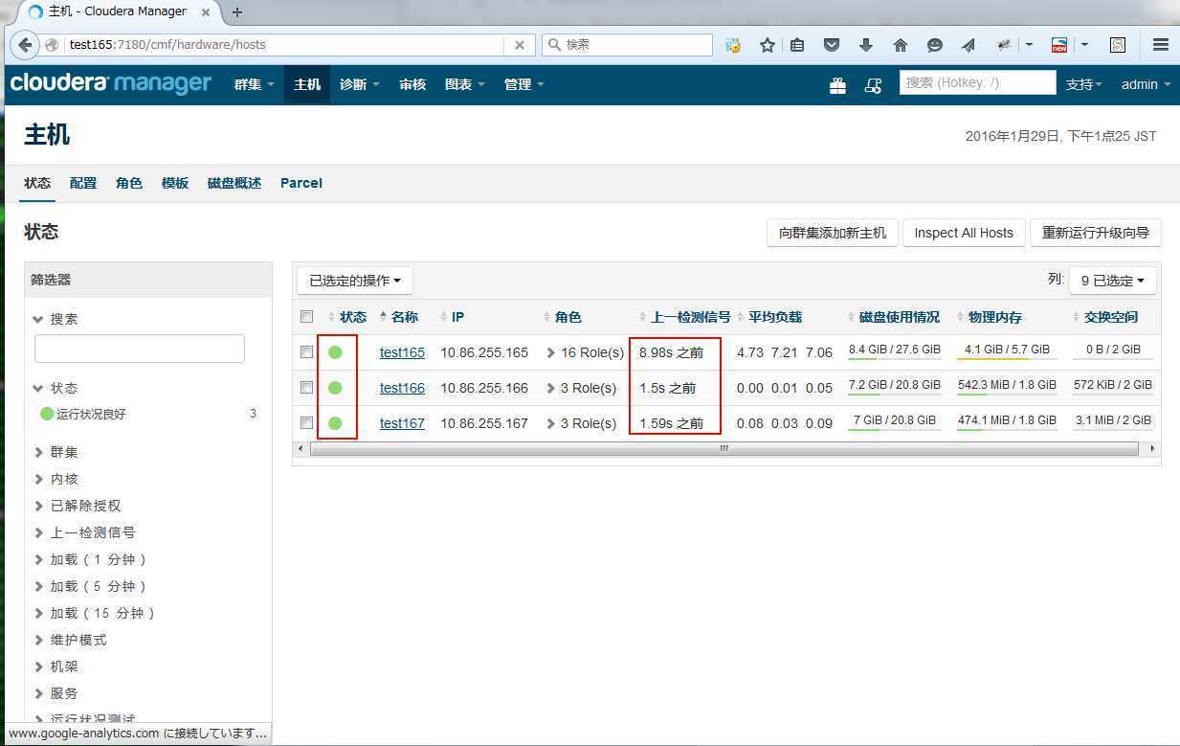This screenshot has width=1180, height=746.
Task: Tick the select-all hosts checkbox in header
Action: point(306,317)
